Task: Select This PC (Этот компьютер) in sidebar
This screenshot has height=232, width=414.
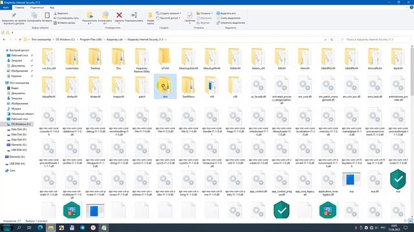Action: [x=17, y=83]
